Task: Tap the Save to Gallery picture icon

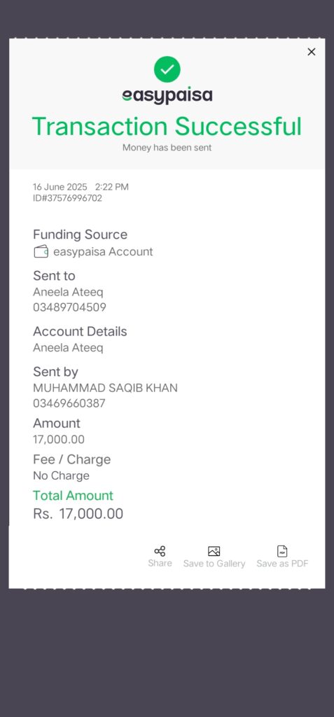Action: coord(214,551)
